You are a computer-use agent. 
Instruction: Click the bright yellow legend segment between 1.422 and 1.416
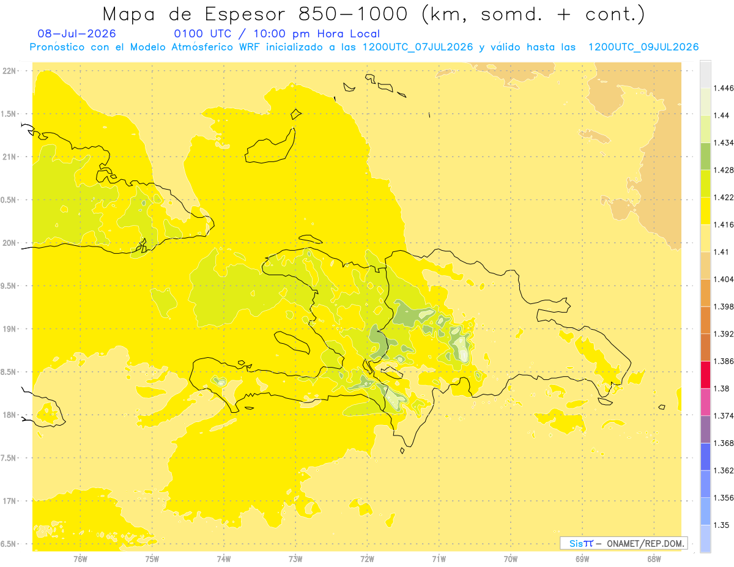[x=705, y=211]
